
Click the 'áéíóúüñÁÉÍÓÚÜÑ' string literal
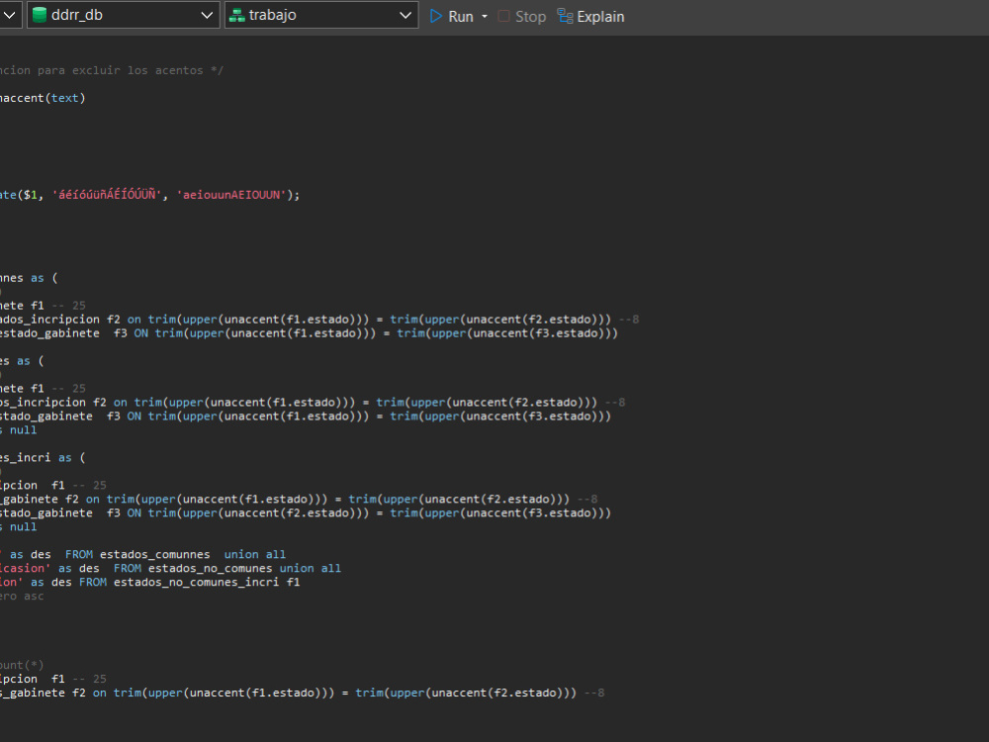click(x=107, y=195)
